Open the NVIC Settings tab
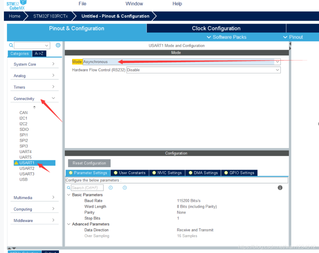The height and width of the screenshot is (253, 319). pyautogui.click(x=167, y=173)
